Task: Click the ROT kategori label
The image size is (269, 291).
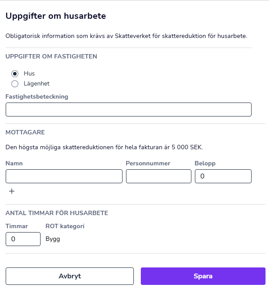Action: point(65,226)
